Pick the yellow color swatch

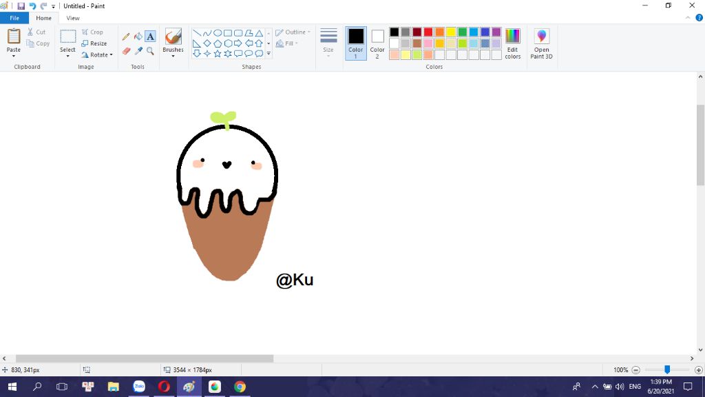point(451,32)
